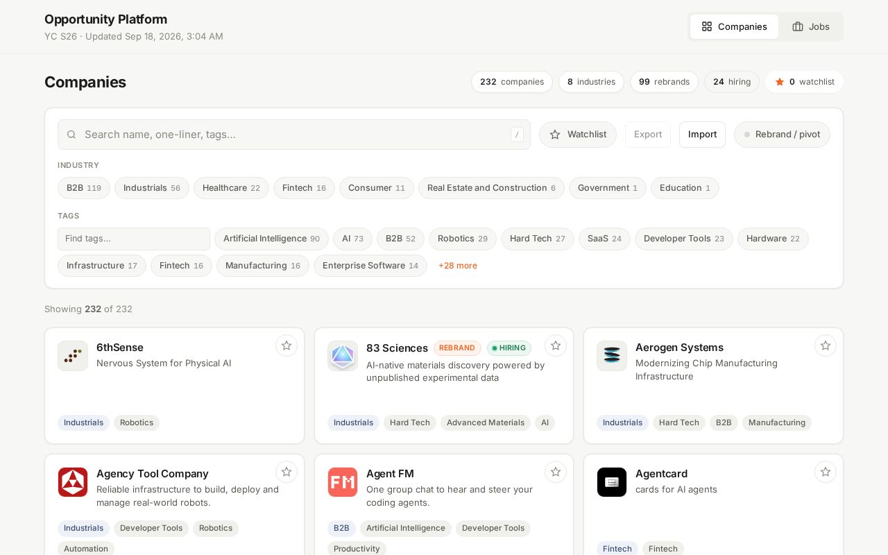The height and width of the screenshot is (555, 888).
Task: Switch to the Jobs tab
Action: point(810,26)
